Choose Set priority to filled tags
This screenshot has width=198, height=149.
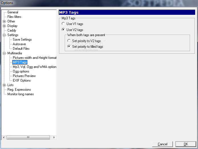69,46
